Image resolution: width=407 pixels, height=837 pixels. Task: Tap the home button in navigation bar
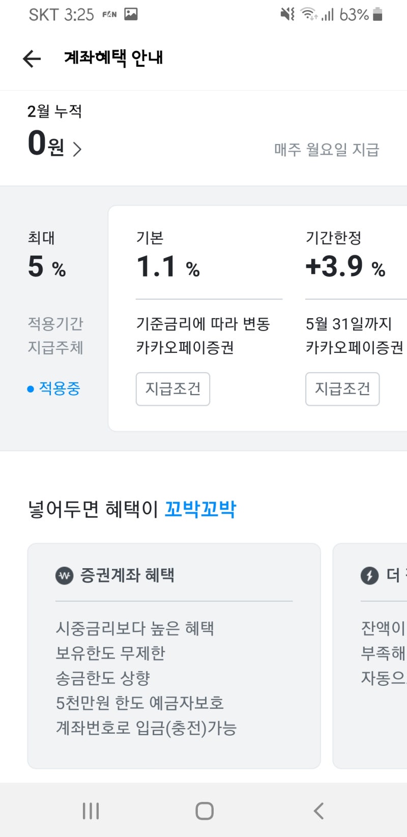[203, 810]
